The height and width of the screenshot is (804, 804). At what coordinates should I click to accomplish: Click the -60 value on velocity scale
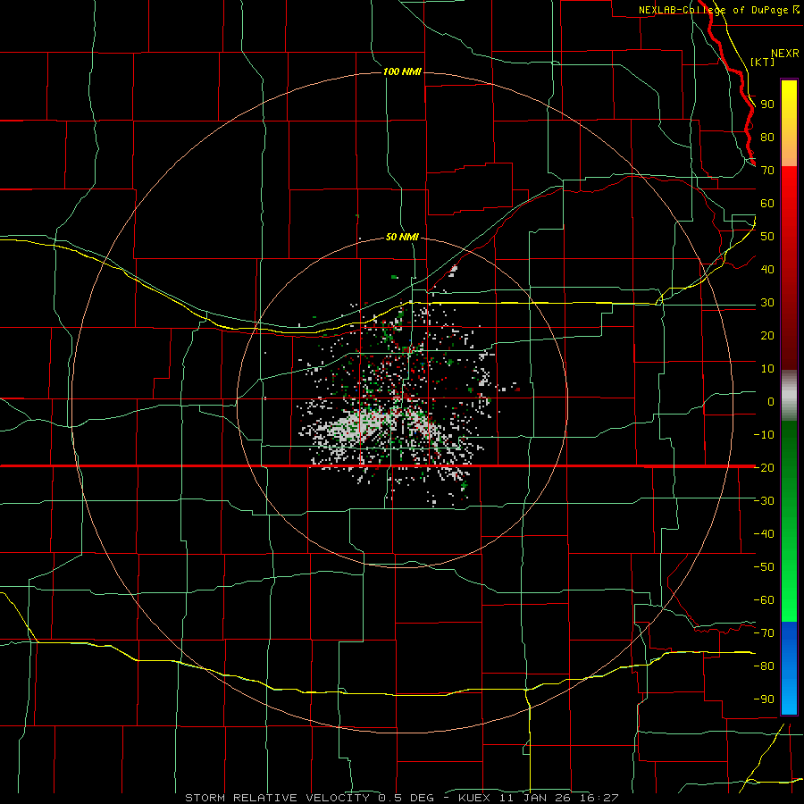point(764,600)
